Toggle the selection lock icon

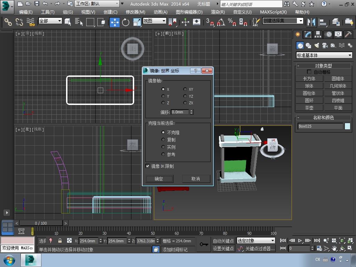coord(60,241)
